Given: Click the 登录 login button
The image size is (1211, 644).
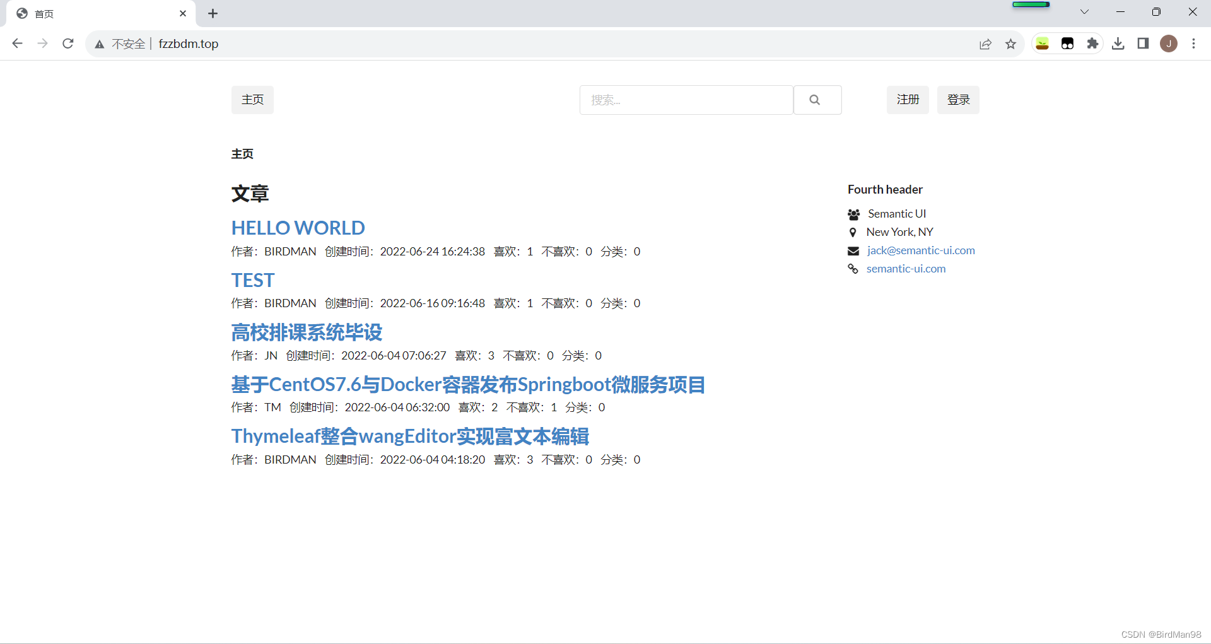Looking at the screenshot, I should click(x=958, y=100).
